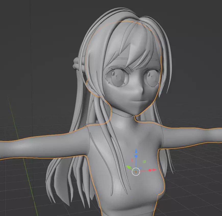Click the red X-axis scale cube handle
Viewport: 222px width, 216px height.
click(x=150, y=170)
